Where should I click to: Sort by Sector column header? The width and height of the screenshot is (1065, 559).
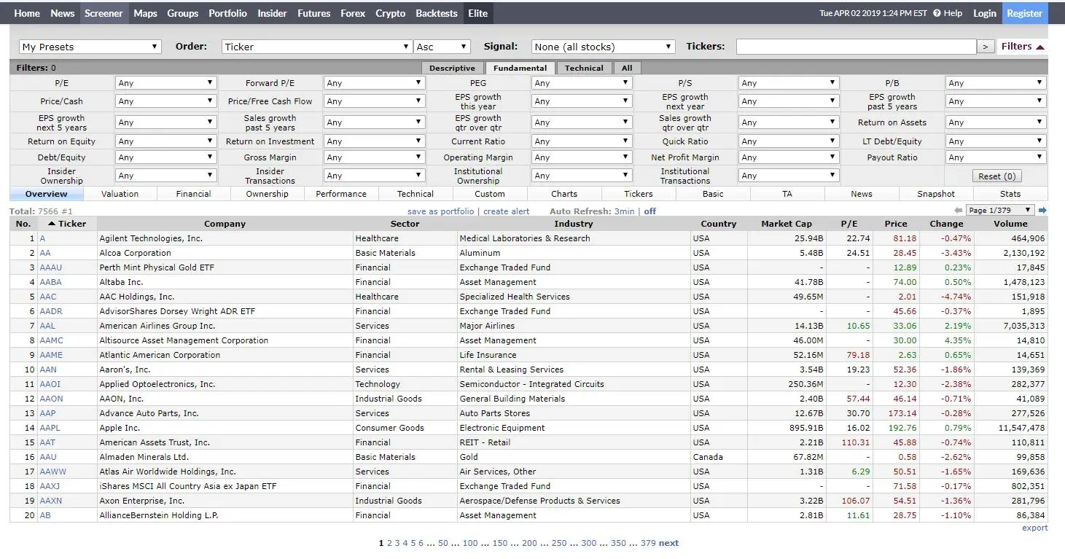click(405, 224)
